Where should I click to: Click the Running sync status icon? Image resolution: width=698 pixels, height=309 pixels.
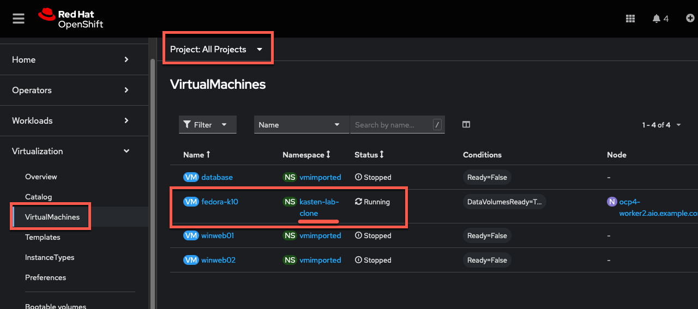[358, 202]
